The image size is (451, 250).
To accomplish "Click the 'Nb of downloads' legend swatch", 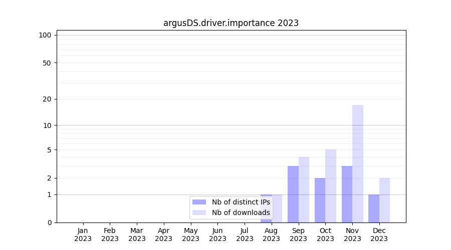I will click(x=199, y=212).
